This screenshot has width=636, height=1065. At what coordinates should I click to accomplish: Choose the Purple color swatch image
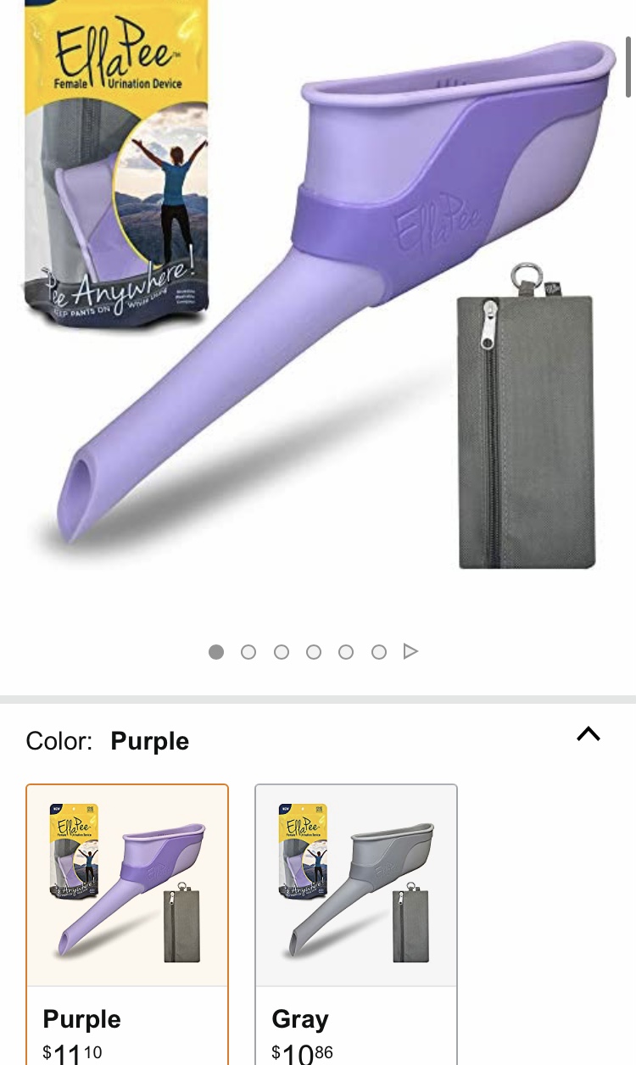127,885
